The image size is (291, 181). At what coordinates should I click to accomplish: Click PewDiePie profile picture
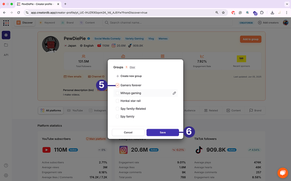click(x=51, y=45)
